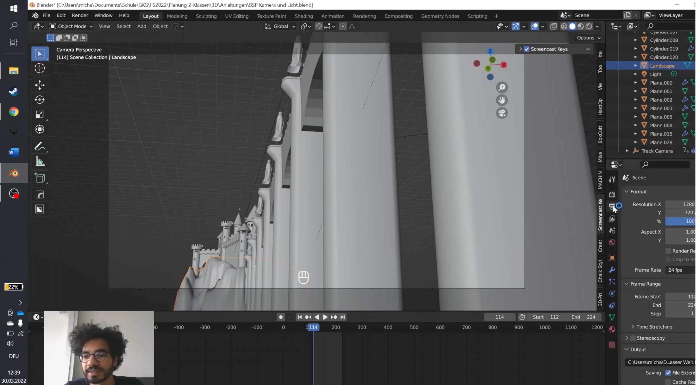Image resolution: width=696 pixels, height=385 pixels.
Task: Switch to rendered viewport shading
Action: [589, 26]
